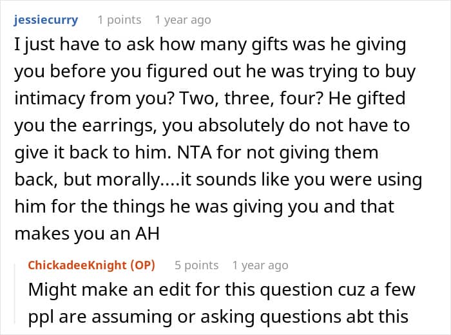Open jessiecurry's user profile
This screenshot has height=335, width=451.
tap(46, 20)
